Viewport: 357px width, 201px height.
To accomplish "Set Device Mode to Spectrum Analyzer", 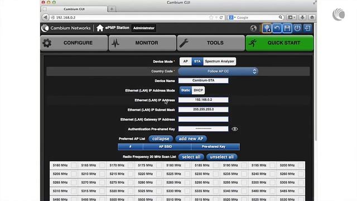I will [x=219, y=61].
